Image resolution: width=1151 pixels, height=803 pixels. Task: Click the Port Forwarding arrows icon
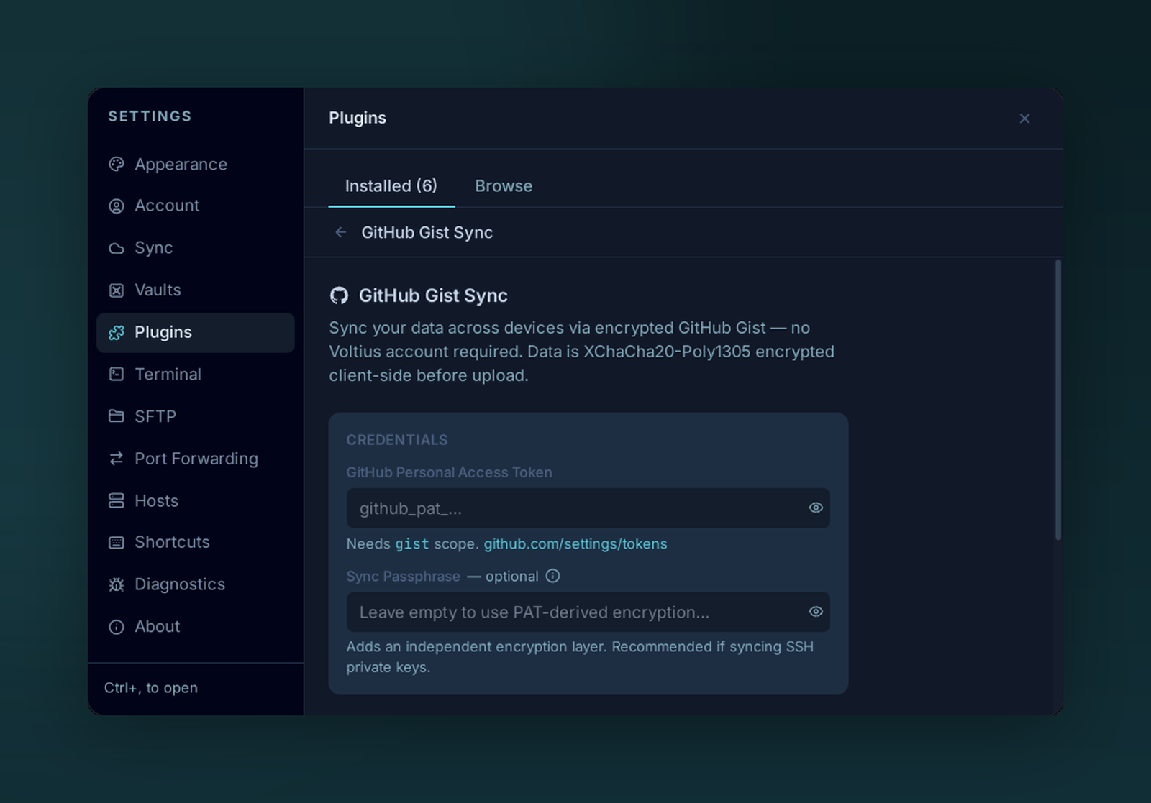click(x=117, y=459)
